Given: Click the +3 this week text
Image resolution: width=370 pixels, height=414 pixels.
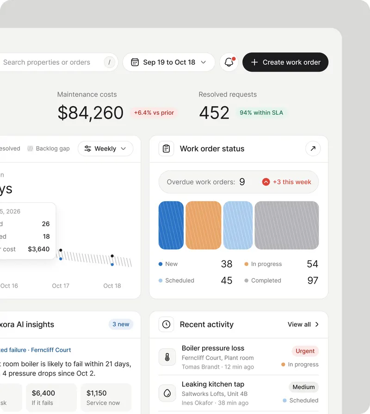Looking at the screenshot, I should 292,182.
